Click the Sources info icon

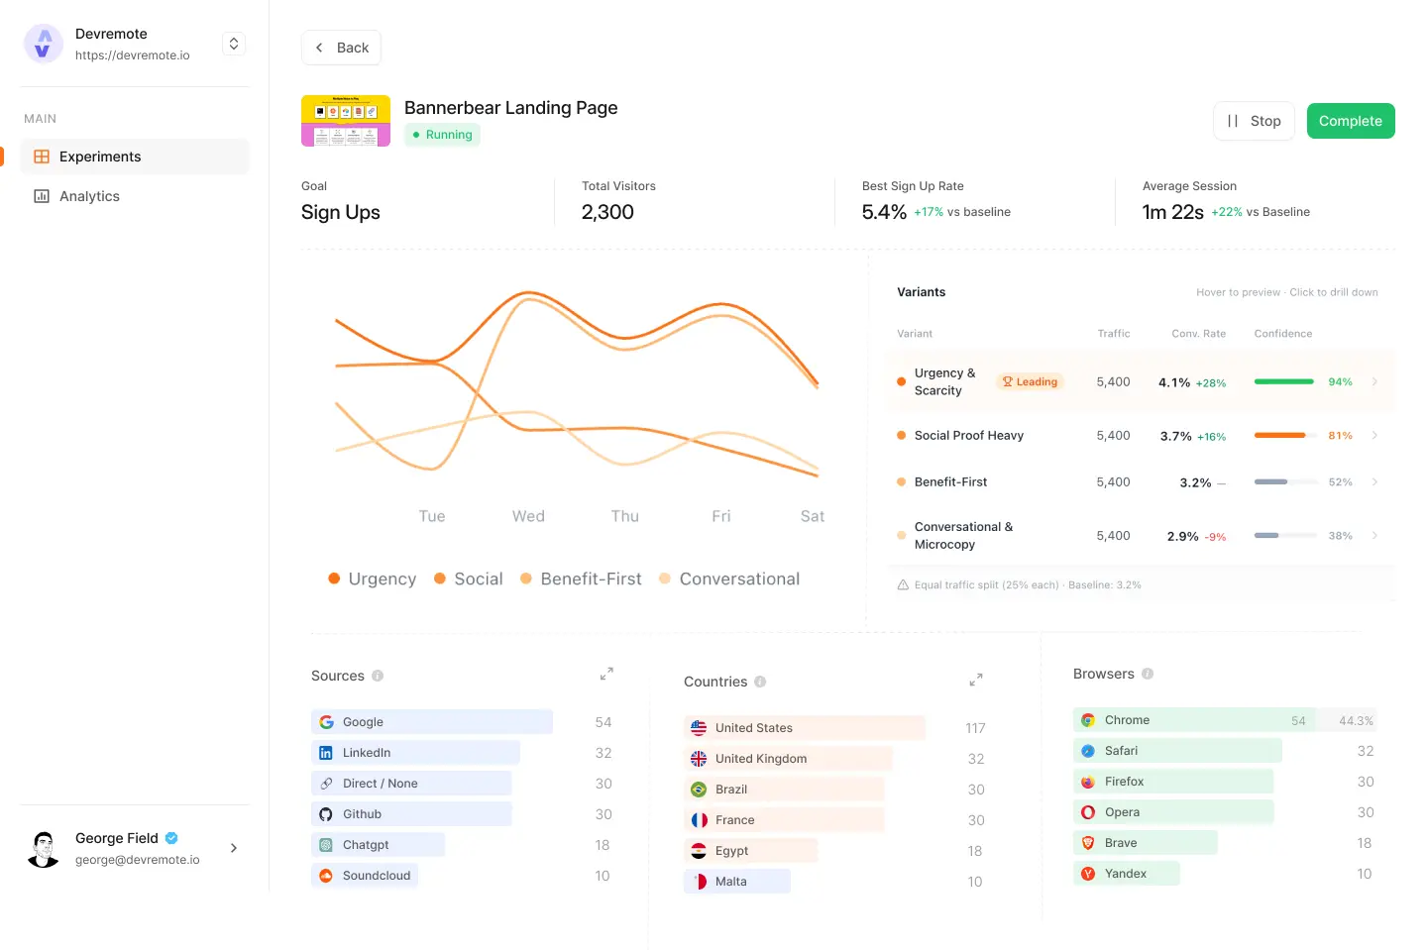(x=378, y=676)
